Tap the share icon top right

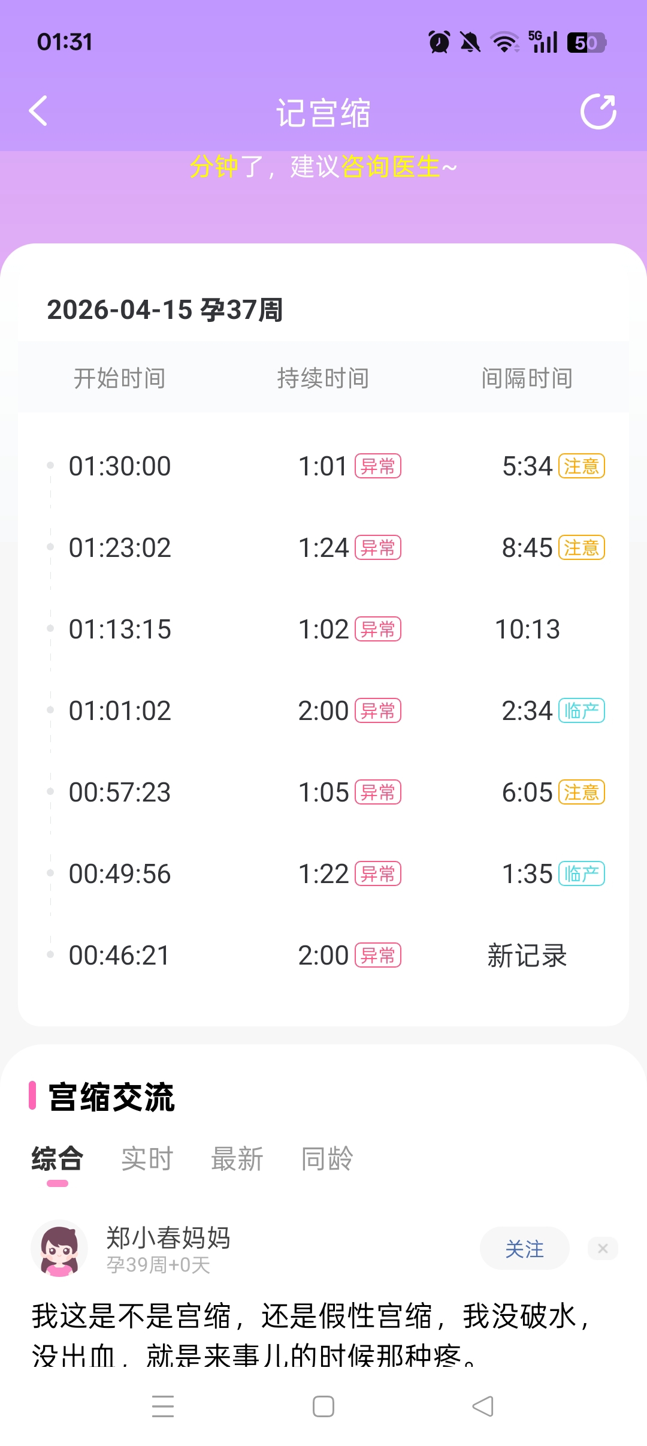coord(598,112)
